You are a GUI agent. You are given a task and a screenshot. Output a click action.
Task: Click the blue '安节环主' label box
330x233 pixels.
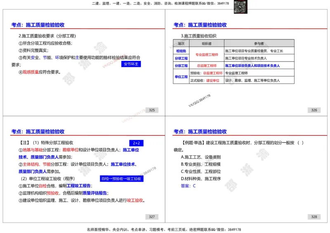[131, 64]
